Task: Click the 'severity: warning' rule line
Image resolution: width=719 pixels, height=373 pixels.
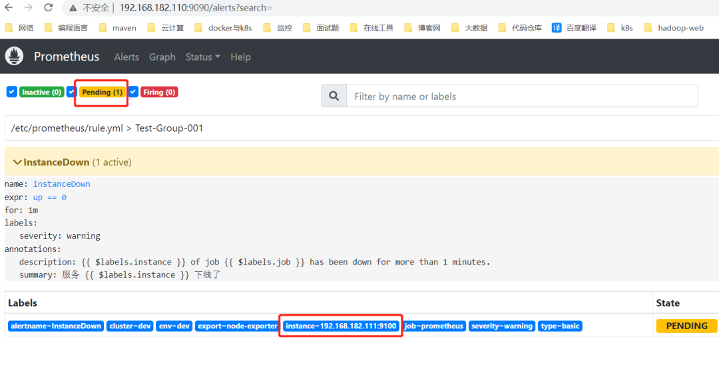Action: tap(60, 235)
